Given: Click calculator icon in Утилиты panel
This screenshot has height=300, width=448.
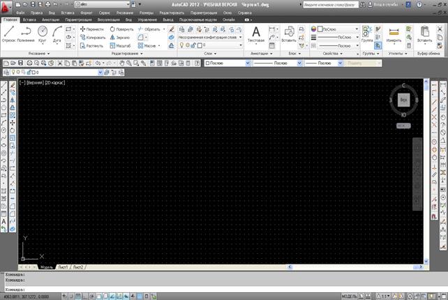Looking at the screenshot, I should click(x=409, y=45).
